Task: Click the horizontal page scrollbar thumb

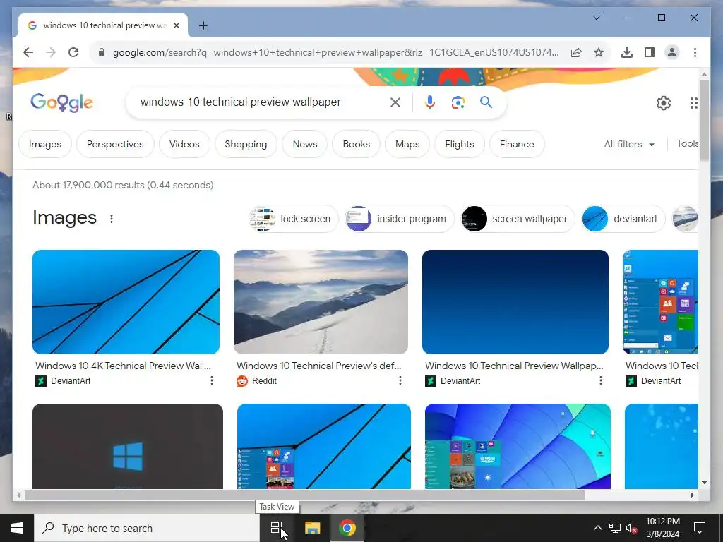Action: pyautogui.click(x=304, y=495)
